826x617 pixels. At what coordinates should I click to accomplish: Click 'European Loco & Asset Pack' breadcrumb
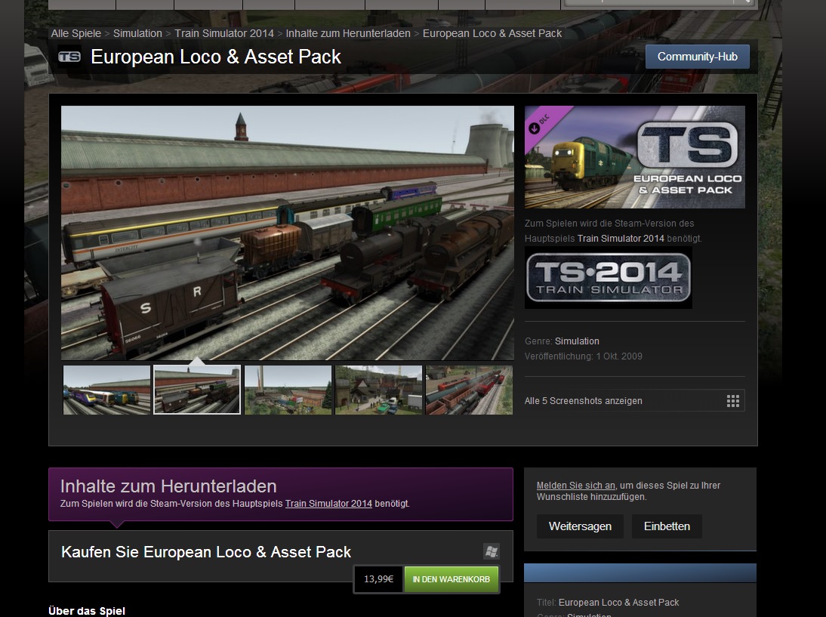[492, 33]
